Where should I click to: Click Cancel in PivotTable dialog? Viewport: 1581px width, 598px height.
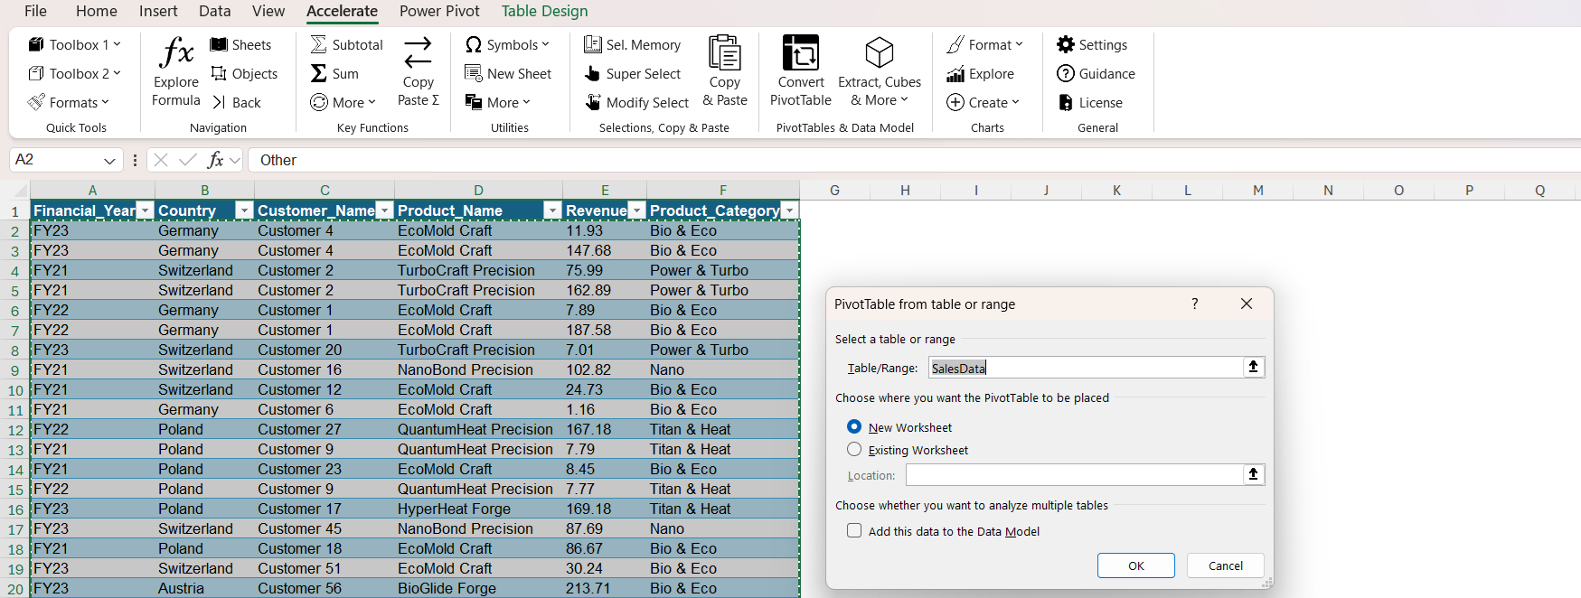coord(1226,565)
